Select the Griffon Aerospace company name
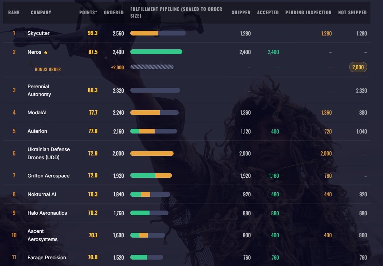The image size is (383, 266). click(48, 176)
